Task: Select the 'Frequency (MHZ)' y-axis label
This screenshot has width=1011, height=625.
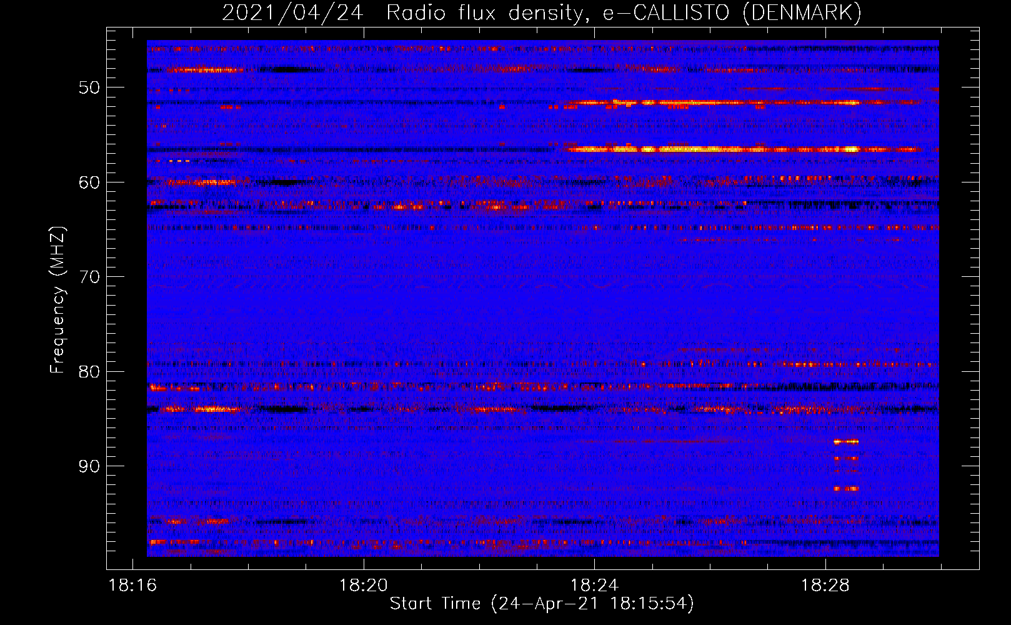Action: 57,300
